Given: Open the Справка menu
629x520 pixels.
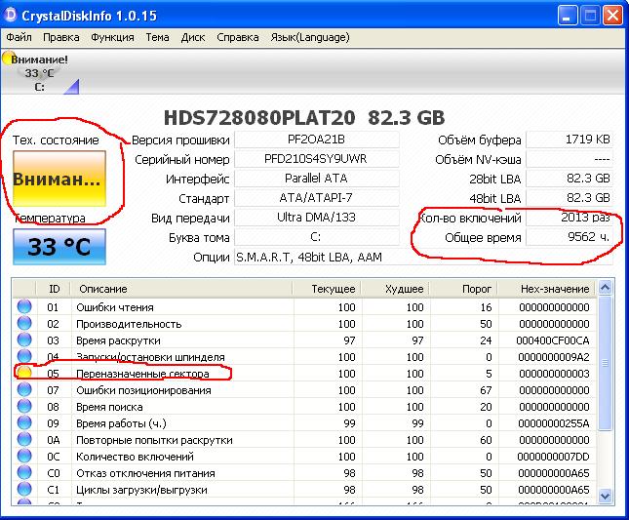Looking at the screenshot, I should tap(238, 37).
